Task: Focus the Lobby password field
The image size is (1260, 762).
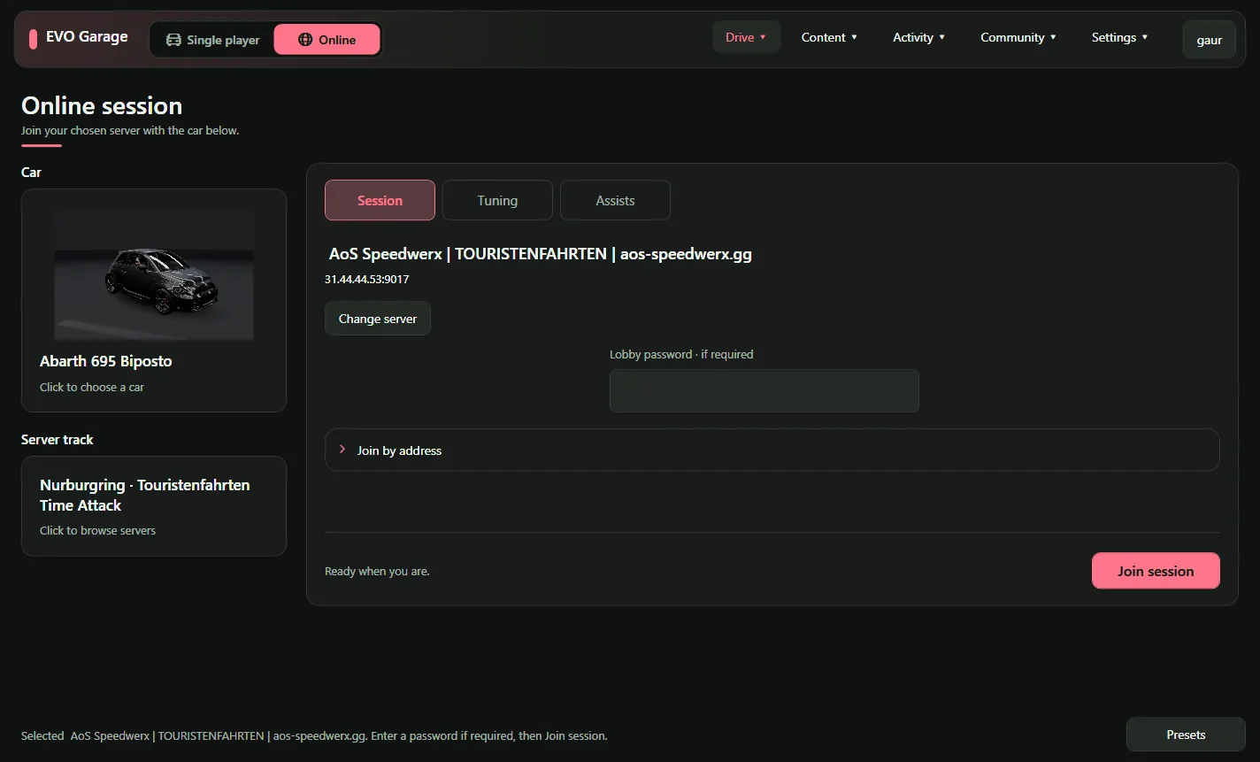Action: coord(764,390)
